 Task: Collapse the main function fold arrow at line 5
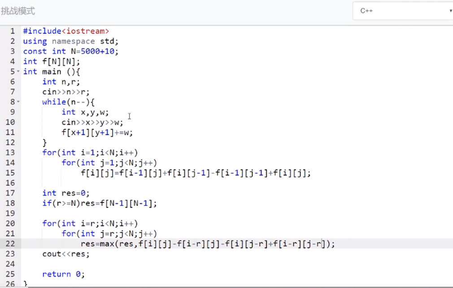coord(18,71)
